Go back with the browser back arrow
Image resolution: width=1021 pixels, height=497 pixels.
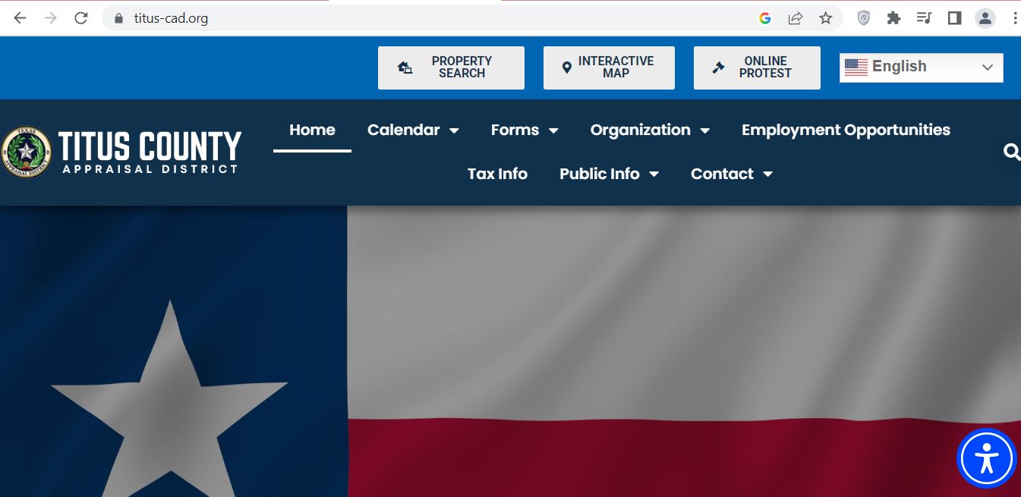coord(20,18)
